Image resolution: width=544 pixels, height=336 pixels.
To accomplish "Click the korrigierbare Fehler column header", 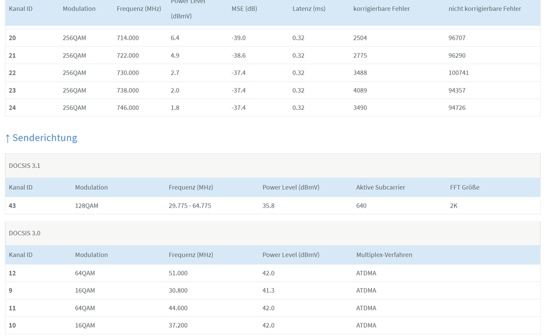I will (381, 9).
